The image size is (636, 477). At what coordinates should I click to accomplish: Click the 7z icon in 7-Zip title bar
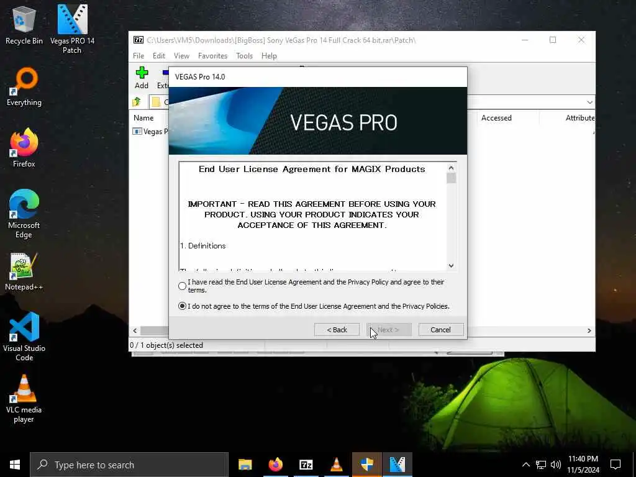coord(139,40)
